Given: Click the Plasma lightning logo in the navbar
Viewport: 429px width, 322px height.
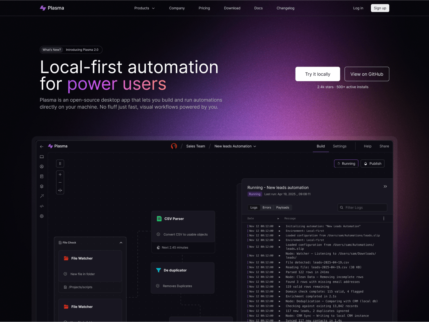Looking at the screenshot, I should point(43,8).
